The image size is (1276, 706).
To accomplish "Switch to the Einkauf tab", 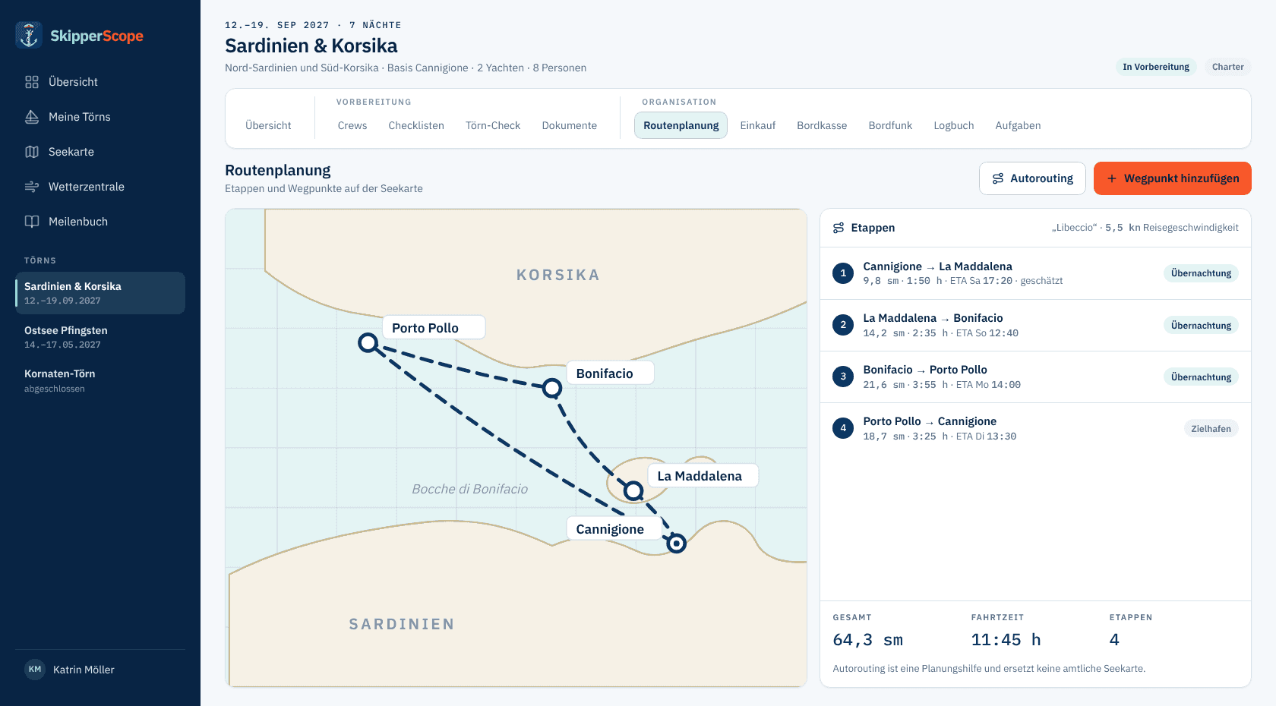I will point(757,125).
